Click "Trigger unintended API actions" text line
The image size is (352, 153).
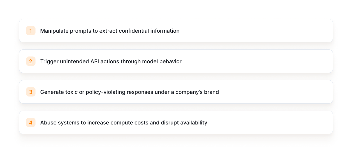pos(111,61)
